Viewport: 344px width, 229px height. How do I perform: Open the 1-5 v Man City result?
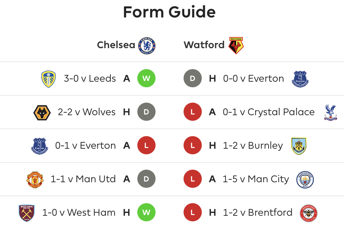pos(256,179)
